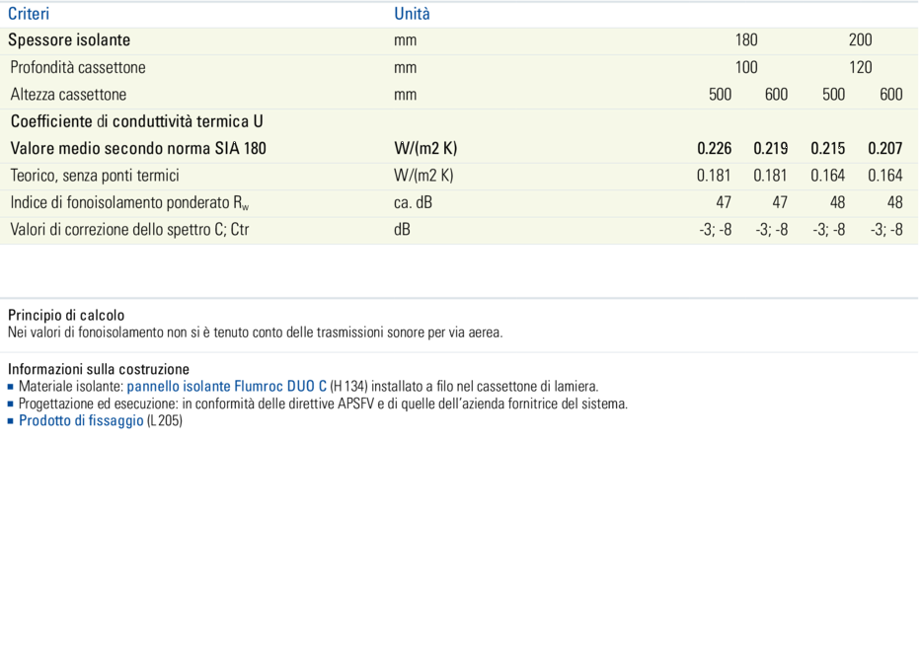Select the Spessore isolante row label
Screen dimensions: 922x661
point(69,40)
